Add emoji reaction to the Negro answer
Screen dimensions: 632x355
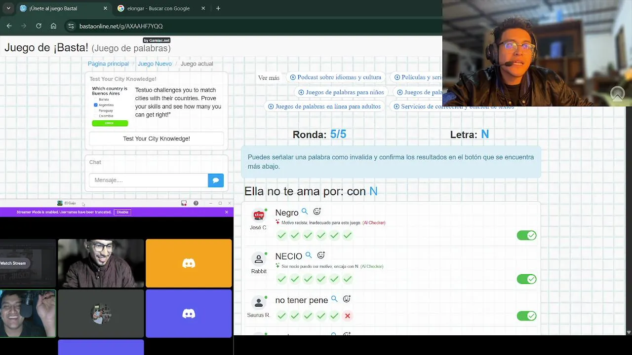click(317, 212)
